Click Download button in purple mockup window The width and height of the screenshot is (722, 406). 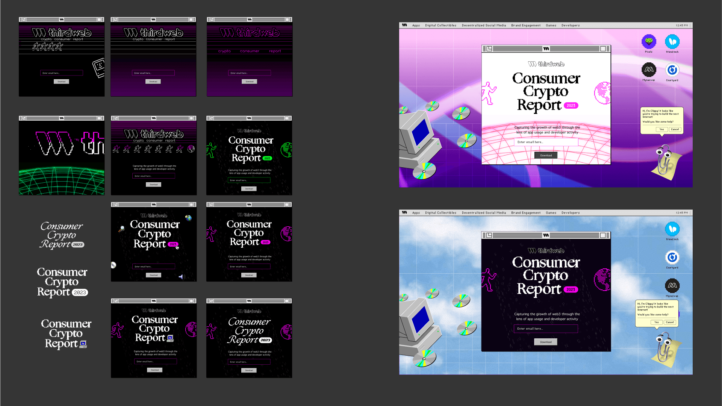tap(546, 155)
